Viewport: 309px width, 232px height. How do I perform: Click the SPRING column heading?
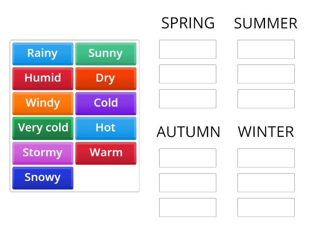coord(188,23)
